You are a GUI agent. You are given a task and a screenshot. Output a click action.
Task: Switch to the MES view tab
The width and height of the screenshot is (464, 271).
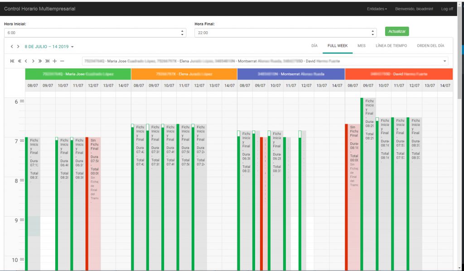[x=361, y=46]
